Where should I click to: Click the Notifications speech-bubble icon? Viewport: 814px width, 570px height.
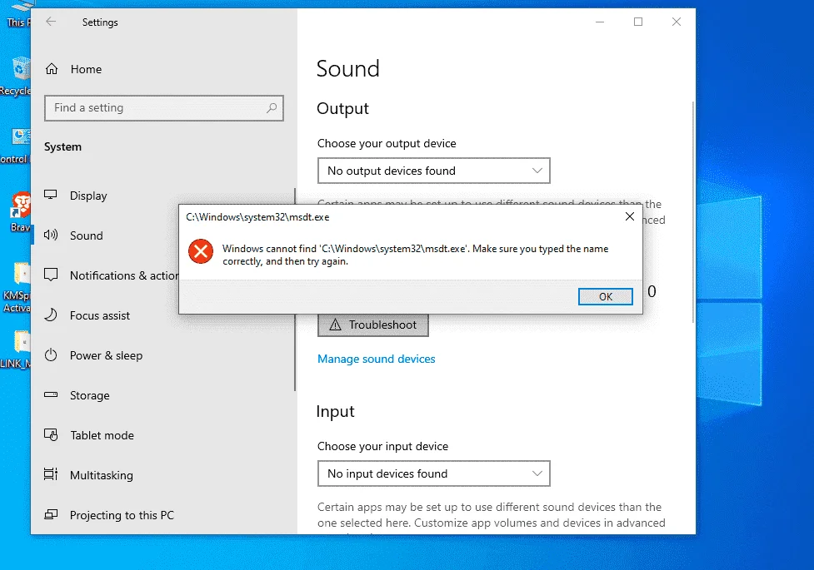coord(51,275)
